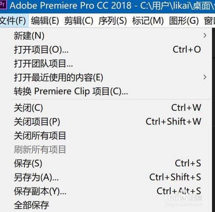Click the Premiere Pro app icon
Screen dimensions: 215x212
point(3,5)
